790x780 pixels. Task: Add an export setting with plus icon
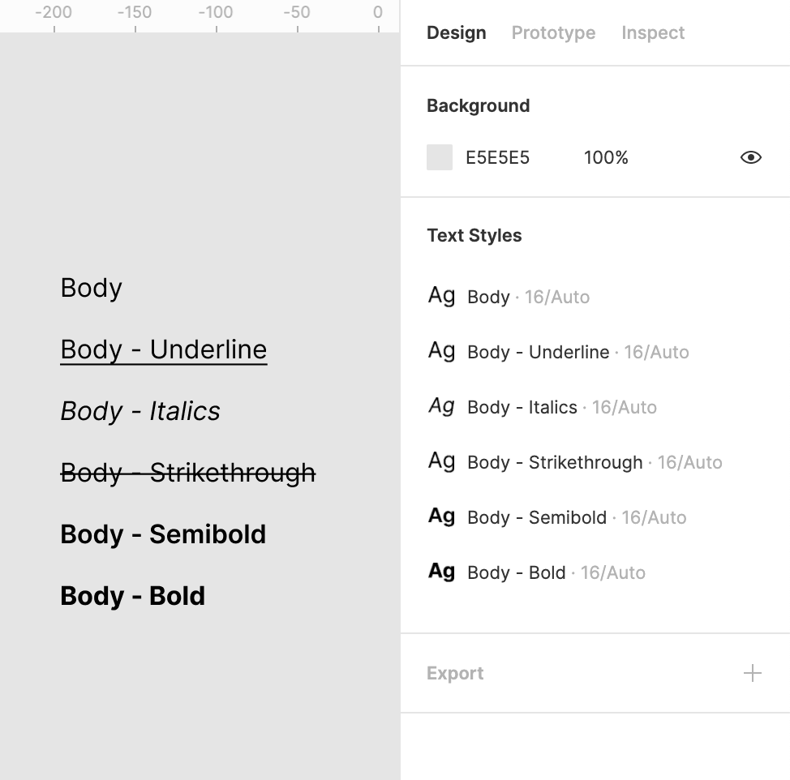point(752,673)
